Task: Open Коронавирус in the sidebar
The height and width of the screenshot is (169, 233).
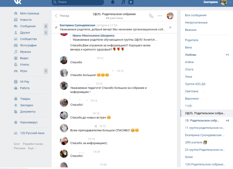Action: [x=29, y=123]
